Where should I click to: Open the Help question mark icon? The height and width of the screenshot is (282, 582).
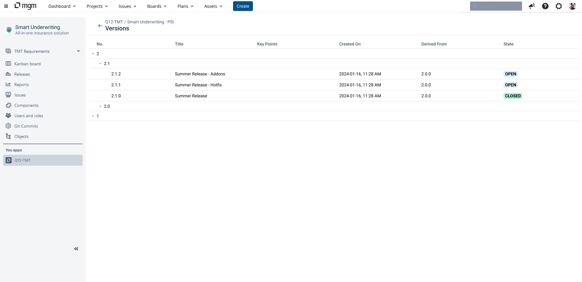[x=545, y=6]
